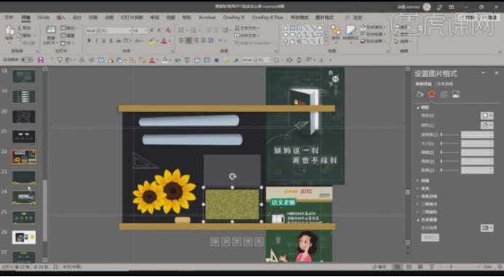
Task: Select the Size & Properties tab icon
Action: point(444,94)
